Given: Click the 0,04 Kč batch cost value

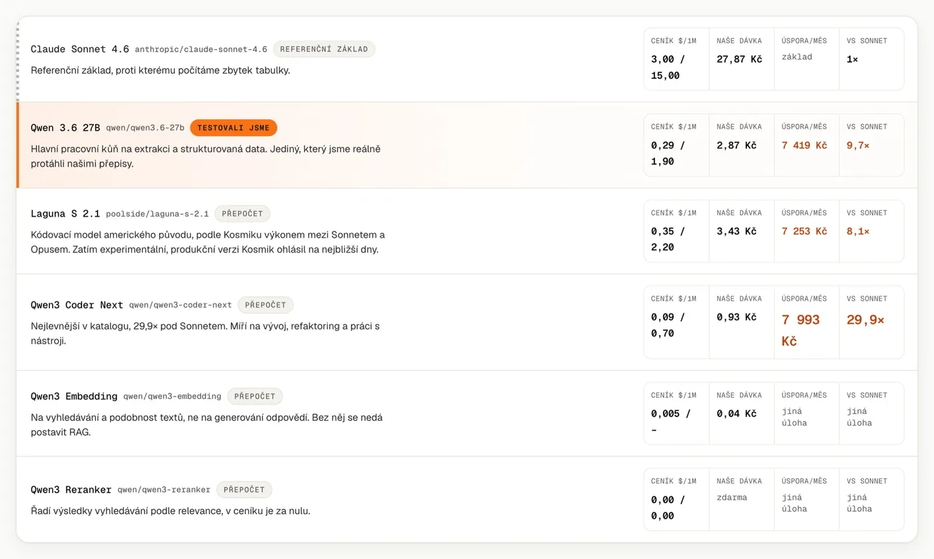Looking at the screenshot, I should click(737, 414).
